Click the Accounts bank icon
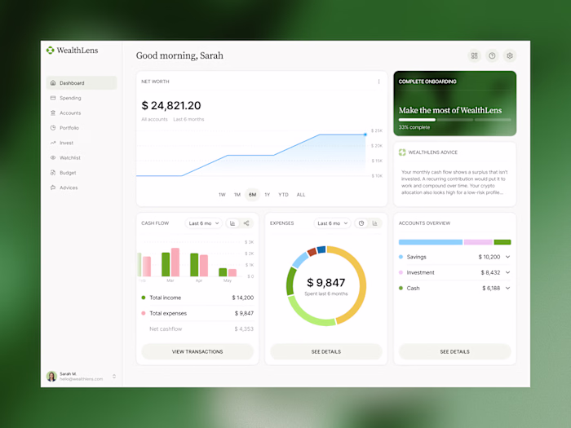This screenshot has height=428, width=571. tap(53, 113)
